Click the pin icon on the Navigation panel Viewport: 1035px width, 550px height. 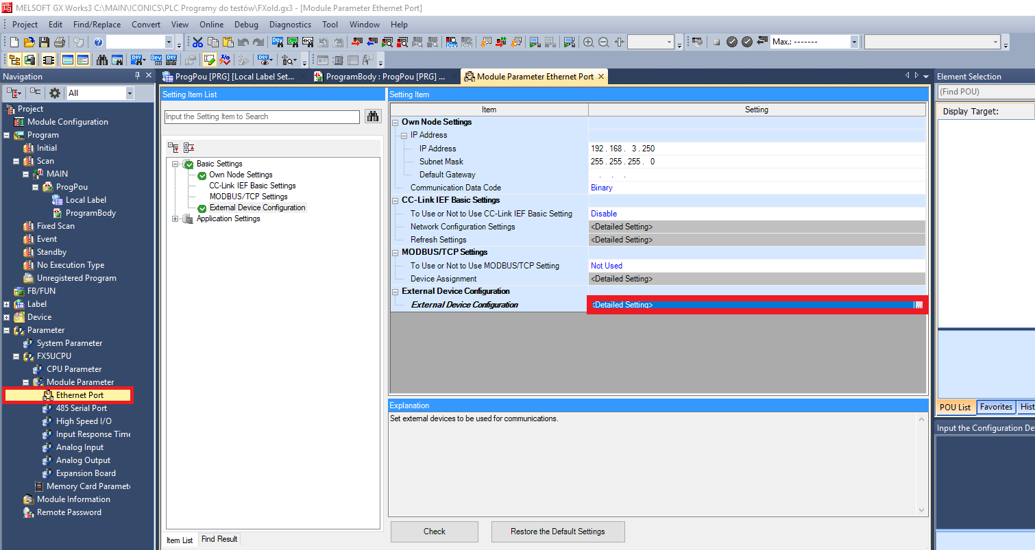(x=138, y=76)
